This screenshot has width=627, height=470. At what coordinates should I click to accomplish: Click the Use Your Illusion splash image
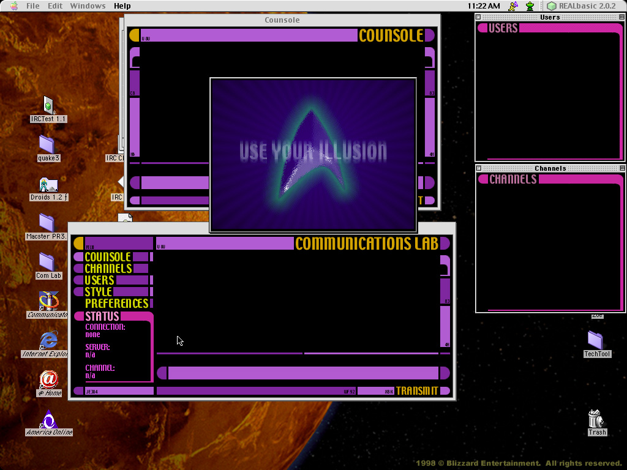click(x=313, y=155)
